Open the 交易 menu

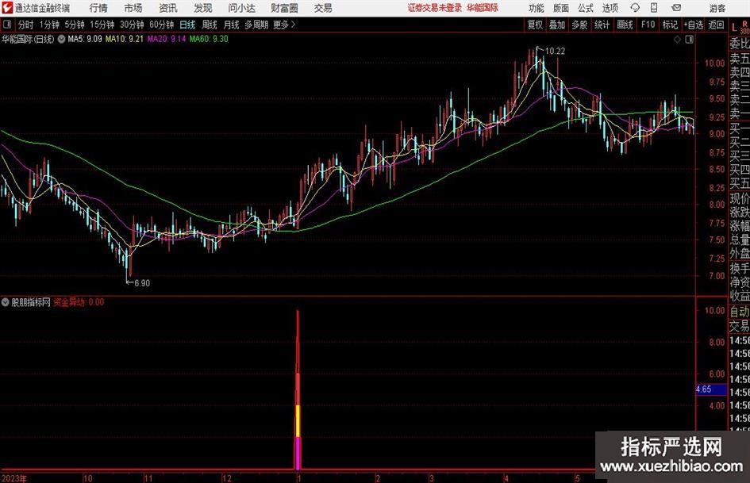323,8
